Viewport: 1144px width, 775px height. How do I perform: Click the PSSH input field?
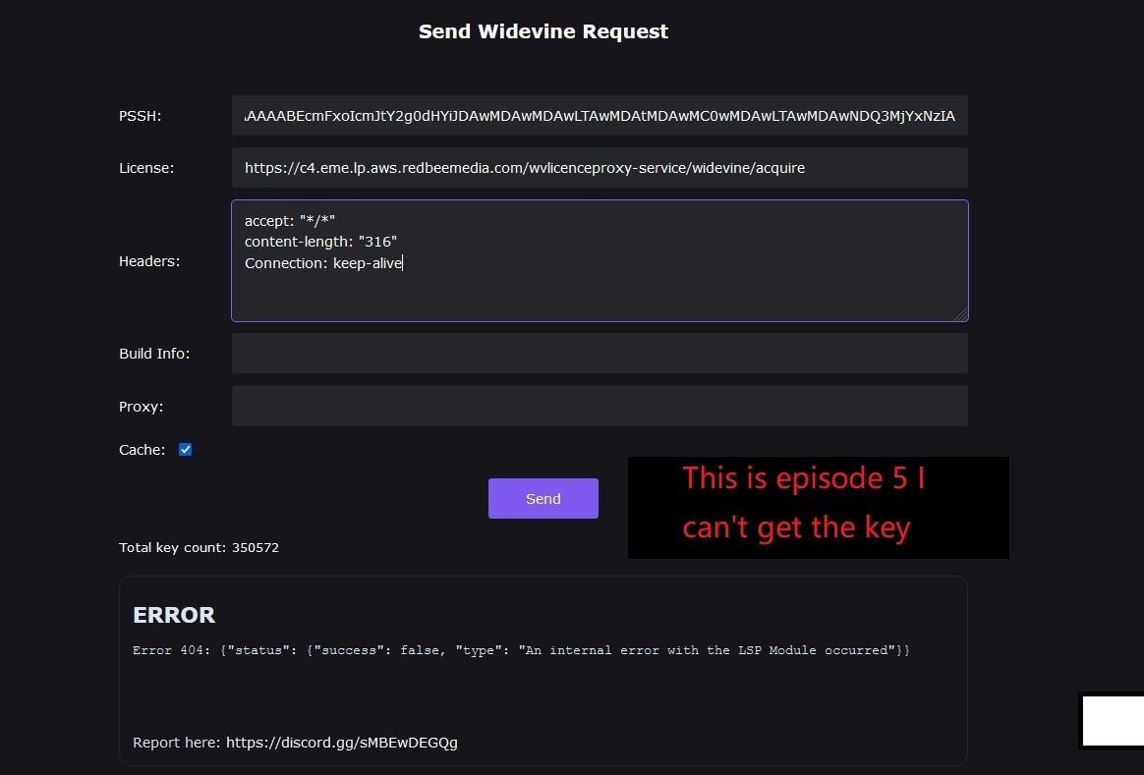coord(600,115)
